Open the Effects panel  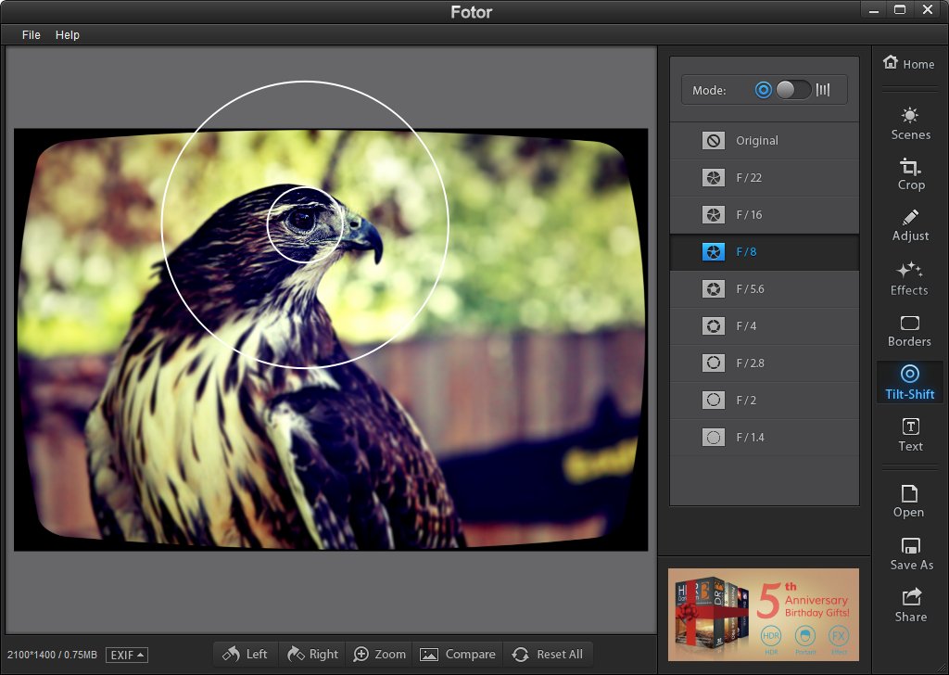tap(909, 278)
